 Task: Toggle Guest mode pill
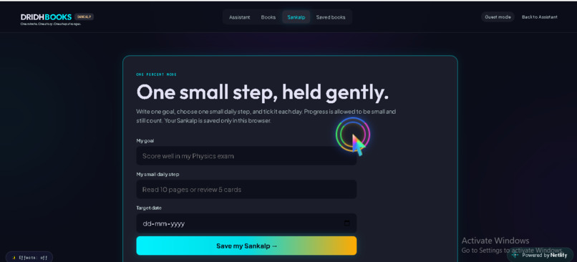click(498, 17)
